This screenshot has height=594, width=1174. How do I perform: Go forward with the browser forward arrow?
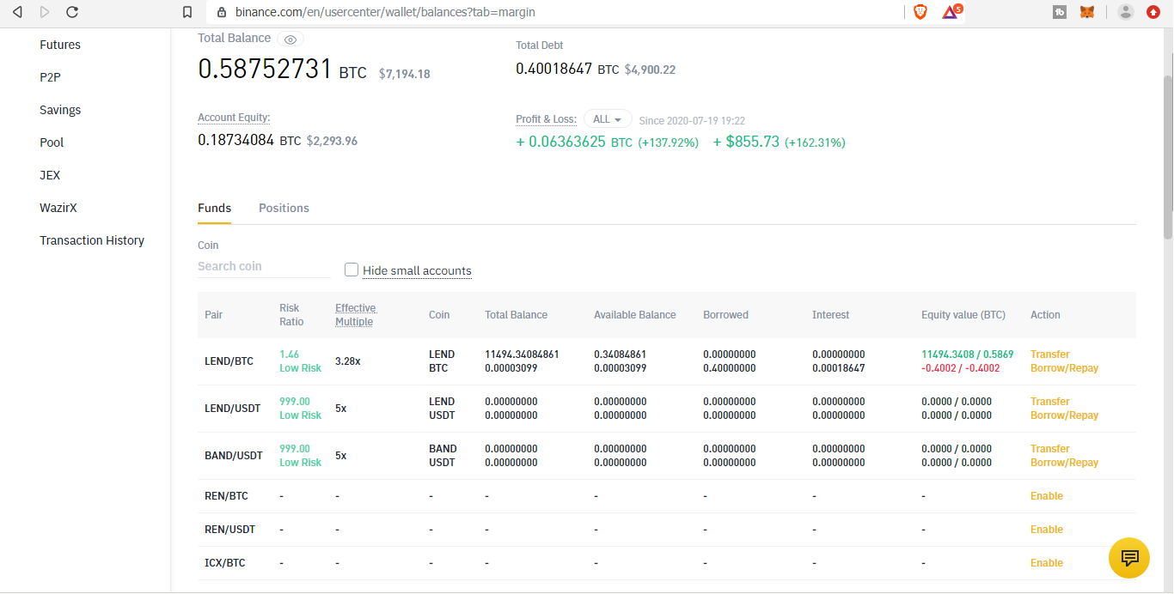click(x=45, y=12)
